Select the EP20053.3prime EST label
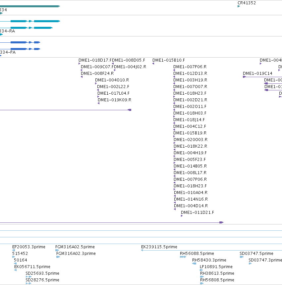The height and width of the screenshot is (285, 282). pyautogui.click(x=29, y=247)
